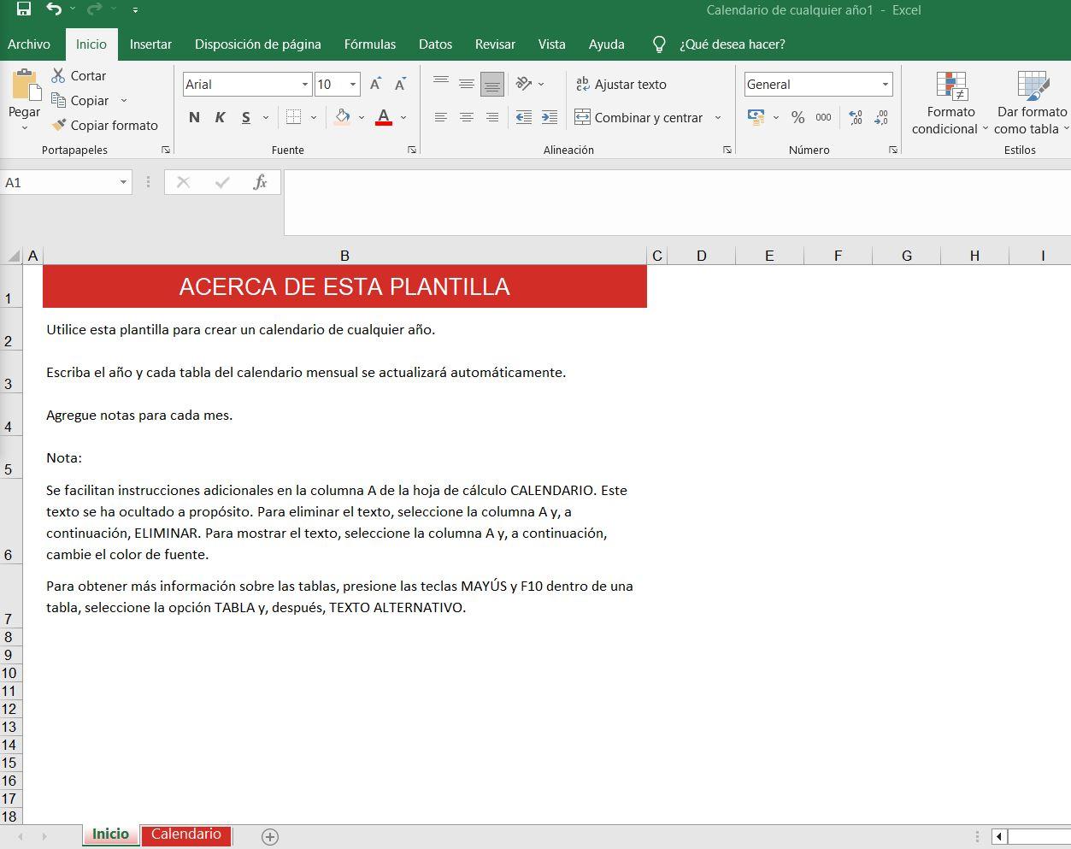The width and height of the screenshot is (1071, 849).
Task: Click the Cortar button
Action: point(78,75)
